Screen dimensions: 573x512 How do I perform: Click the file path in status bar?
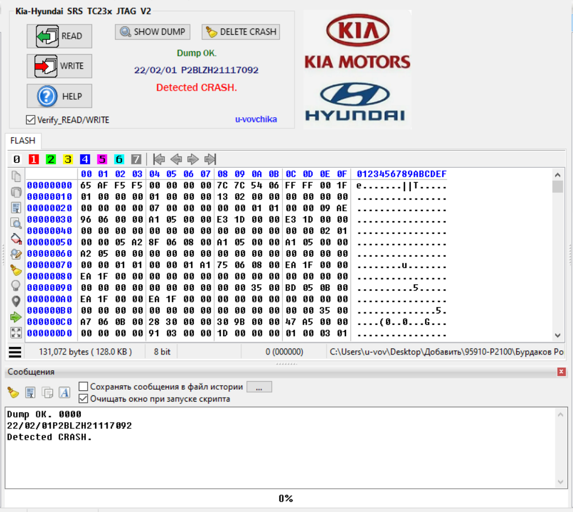447,352
